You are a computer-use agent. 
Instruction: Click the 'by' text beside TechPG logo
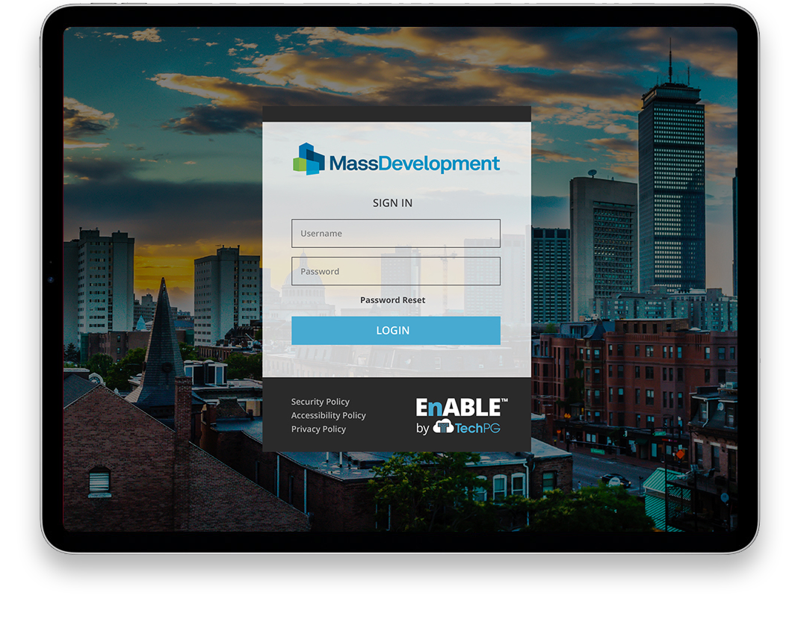(x=423, y=429)
